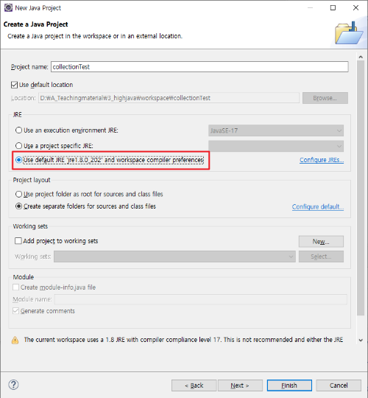Click the vertical scrollbar thumb
Screen dimensions: 368x398
(x=361, y=189)
